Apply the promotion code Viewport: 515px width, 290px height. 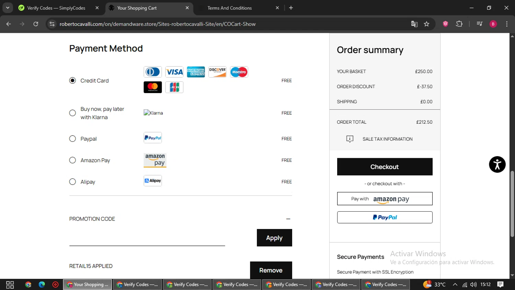click(x=274, y=238)
